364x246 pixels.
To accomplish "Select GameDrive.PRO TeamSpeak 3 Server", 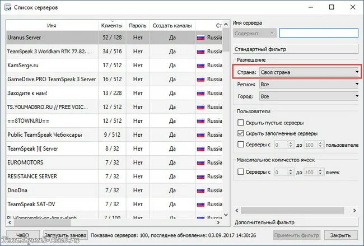I will [x=114, y=79].
